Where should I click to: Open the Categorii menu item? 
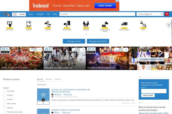40,14
